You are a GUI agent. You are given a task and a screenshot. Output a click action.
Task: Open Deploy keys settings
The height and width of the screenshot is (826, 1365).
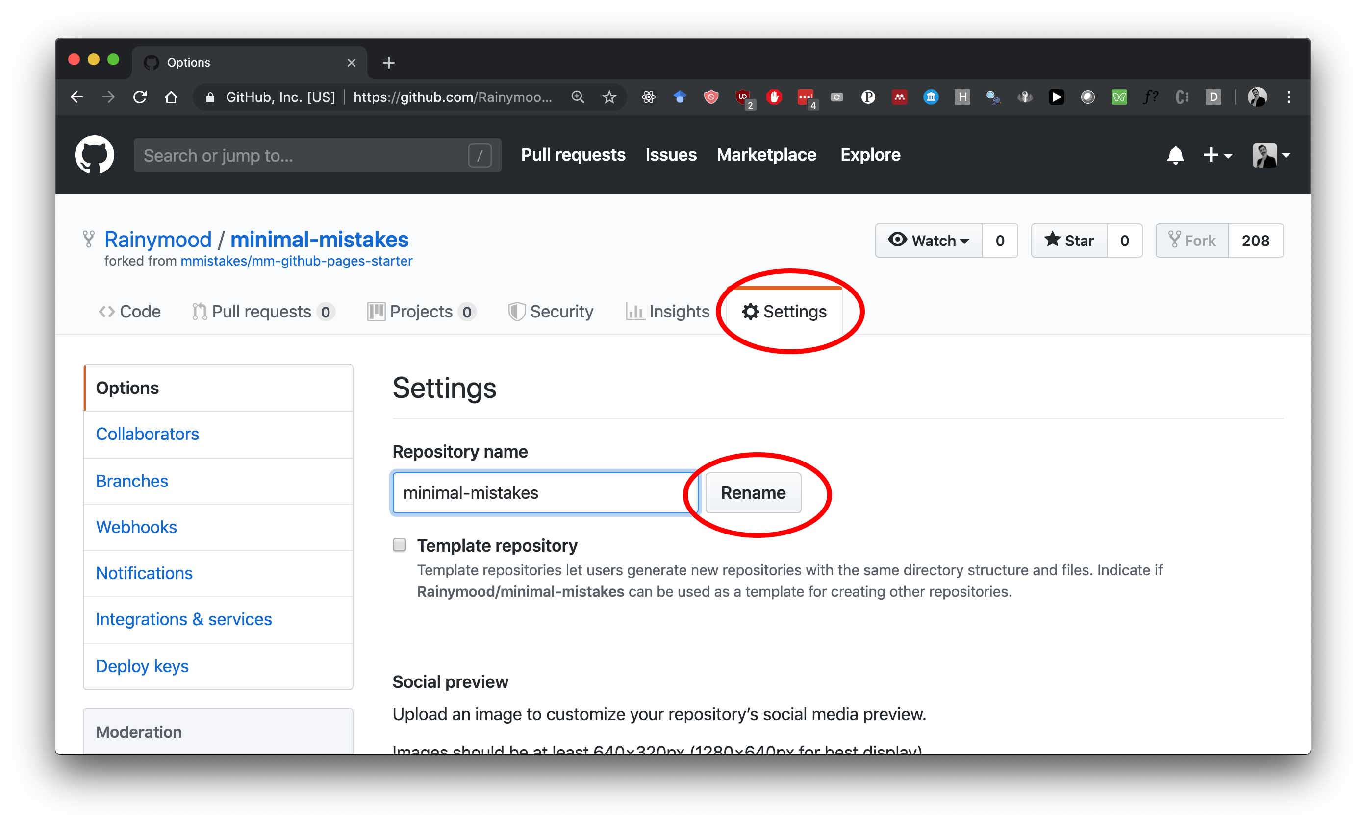point(218,666)
